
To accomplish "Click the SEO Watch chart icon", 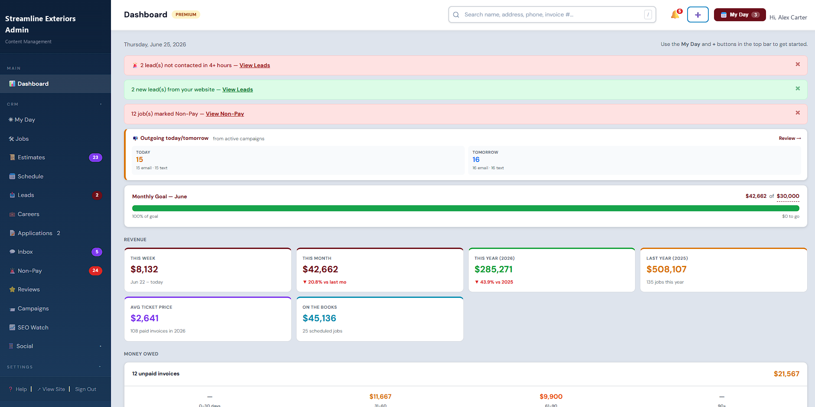I will [12, 327].
